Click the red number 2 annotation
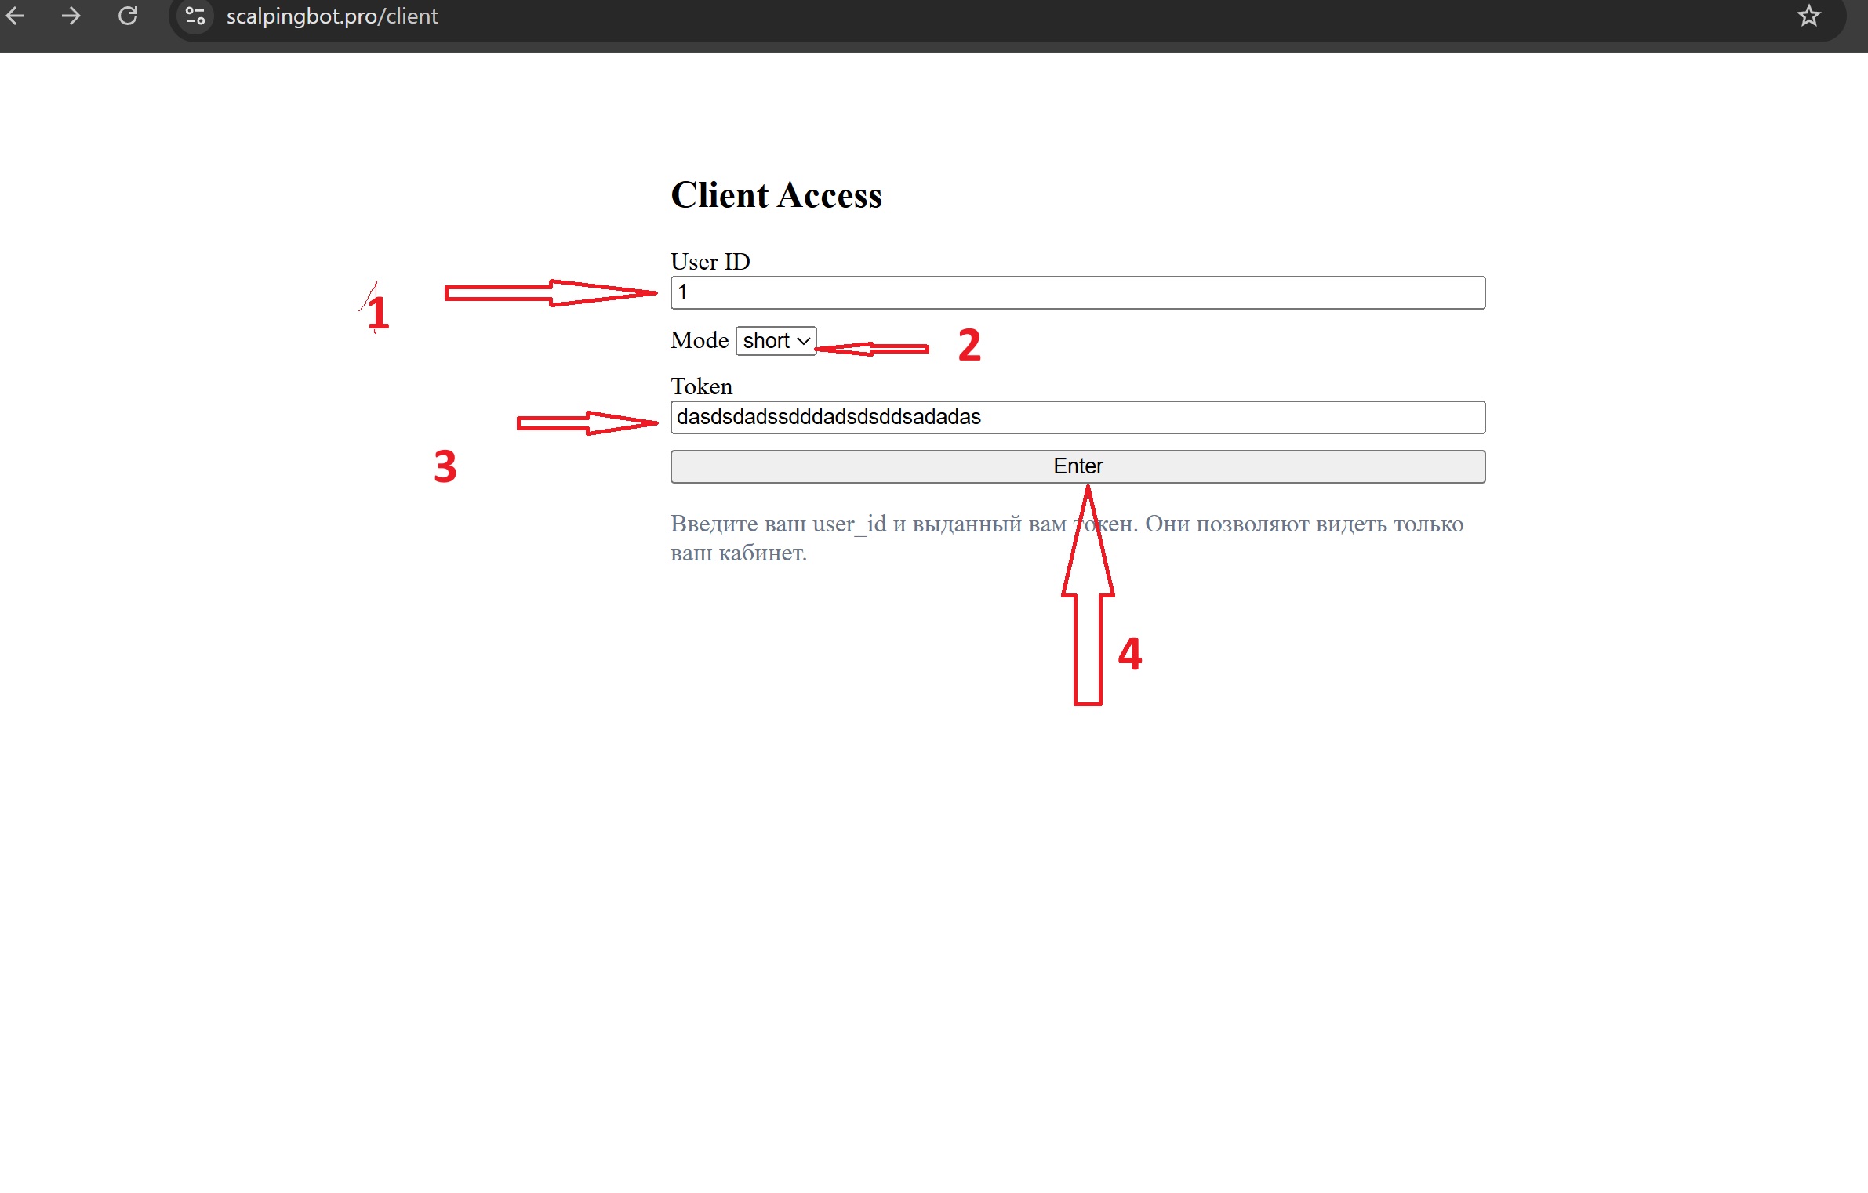The height and width of the screenshot is (1193, 1868). pyautogui.click(x=969, y=345)
